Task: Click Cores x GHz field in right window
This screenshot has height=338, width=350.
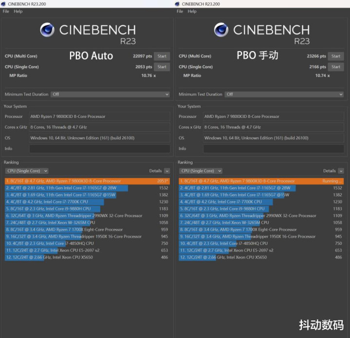Action: tap(274, 127)
